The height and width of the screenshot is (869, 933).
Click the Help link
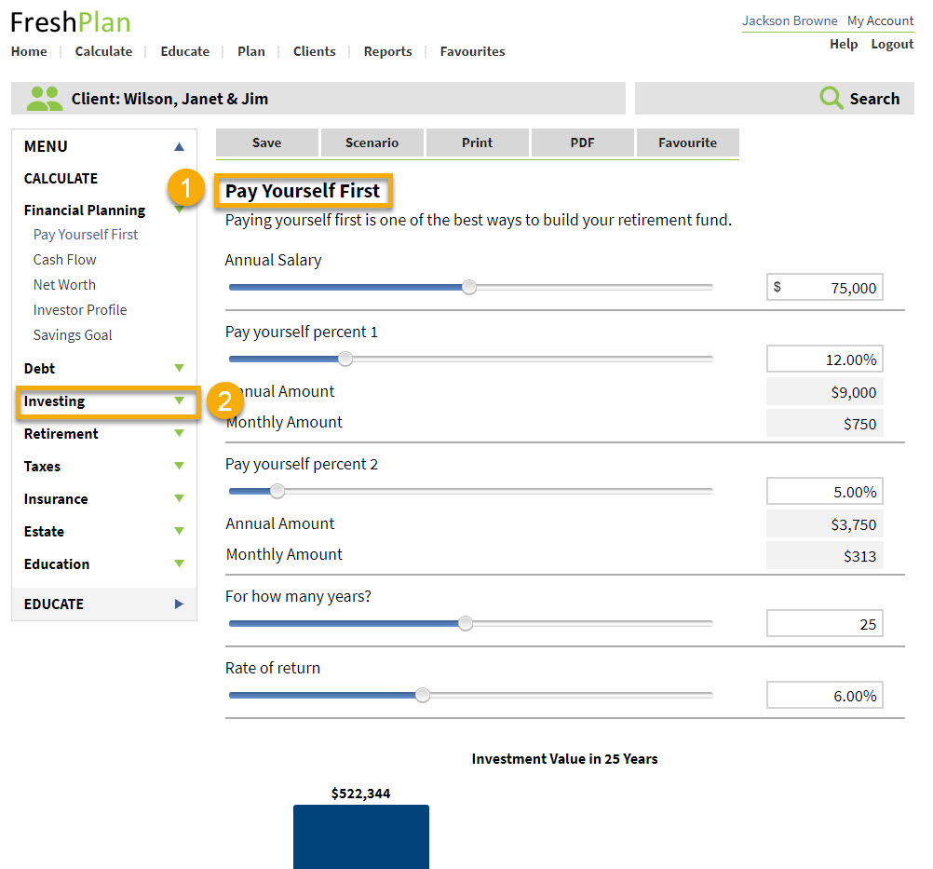tap(844, 44)
